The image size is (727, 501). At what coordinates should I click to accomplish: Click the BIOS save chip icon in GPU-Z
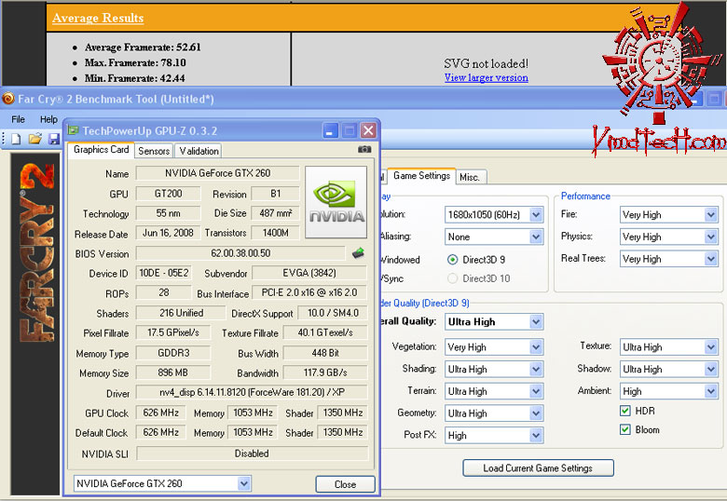click(x=358, y=252)
